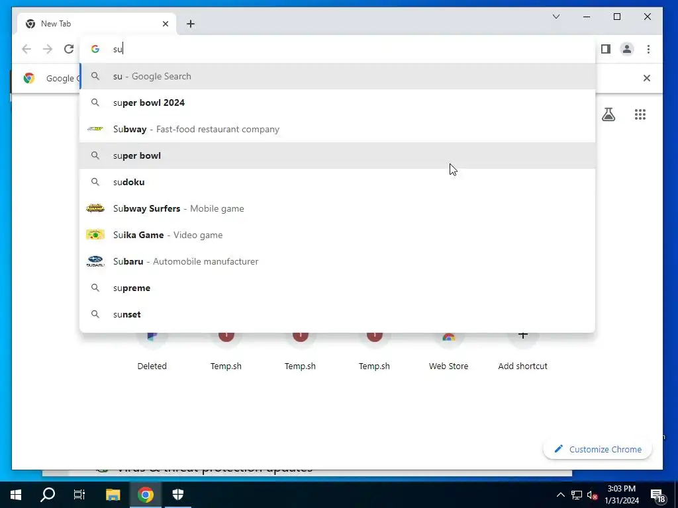Click the muted volume tray icon

click(592, 495)
